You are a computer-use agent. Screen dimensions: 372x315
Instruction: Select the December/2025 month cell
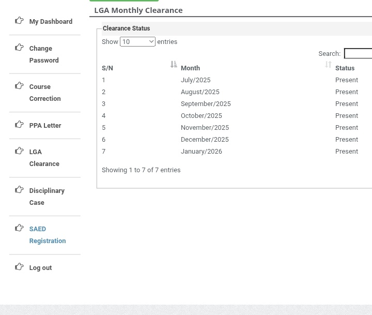[205, 140]
